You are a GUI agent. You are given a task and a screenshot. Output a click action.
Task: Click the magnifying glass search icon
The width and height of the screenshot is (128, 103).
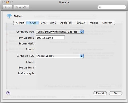coord(99,7)
